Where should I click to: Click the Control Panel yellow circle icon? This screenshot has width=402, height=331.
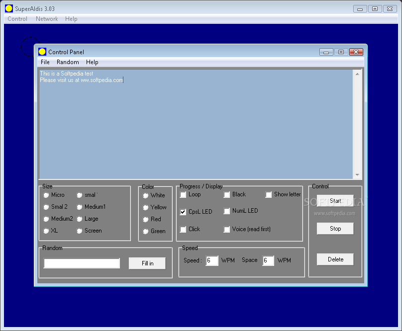click(42, 52)
